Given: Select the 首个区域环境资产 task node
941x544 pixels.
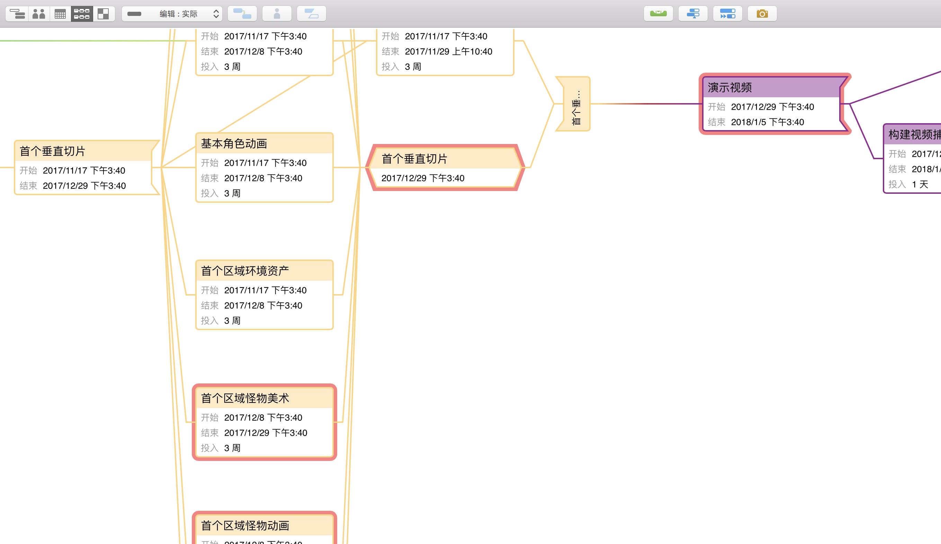Looking at the screenshot, I should pos(265,294).
